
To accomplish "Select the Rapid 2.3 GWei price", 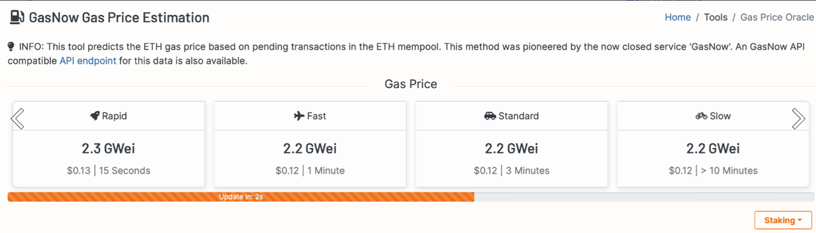I will [x=108, y=149].
